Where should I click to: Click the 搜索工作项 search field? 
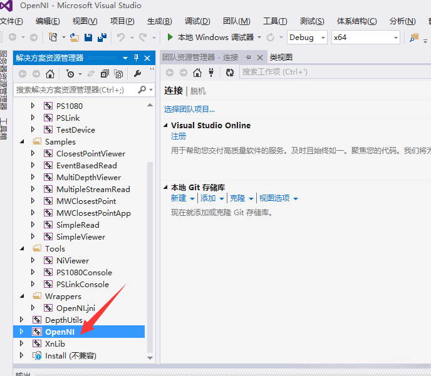(x=335, y=72)
